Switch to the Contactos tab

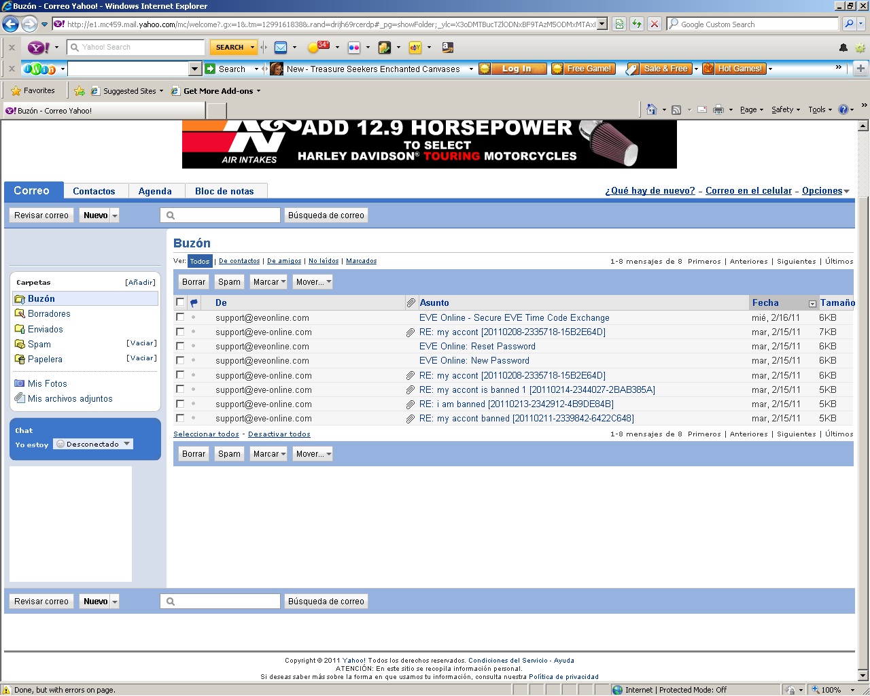94,191
